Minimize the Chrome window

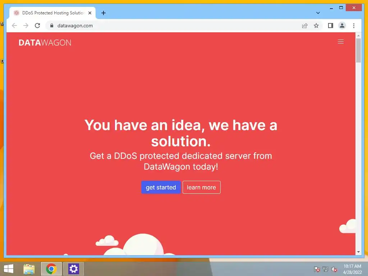point(331,8)
